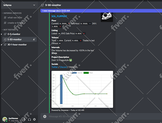Toggle the headphones deafen button

(29, 120)
